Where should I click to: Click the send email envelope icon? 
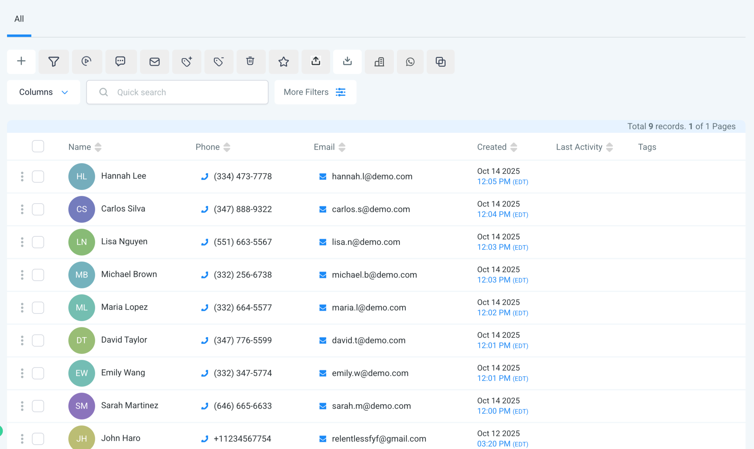pyautogui.click(x=155, y=62)
